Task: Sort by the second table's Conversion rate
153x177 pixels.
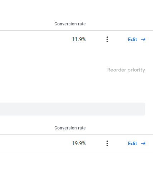Action: coord(70,128)
